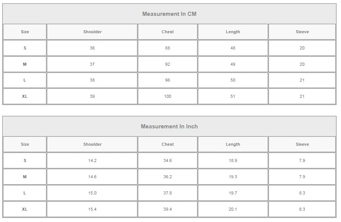The width and height of the screenshot is (341, 222).
Task: Click the Sleeve column header in Inch table
Action: coord(302,145)
